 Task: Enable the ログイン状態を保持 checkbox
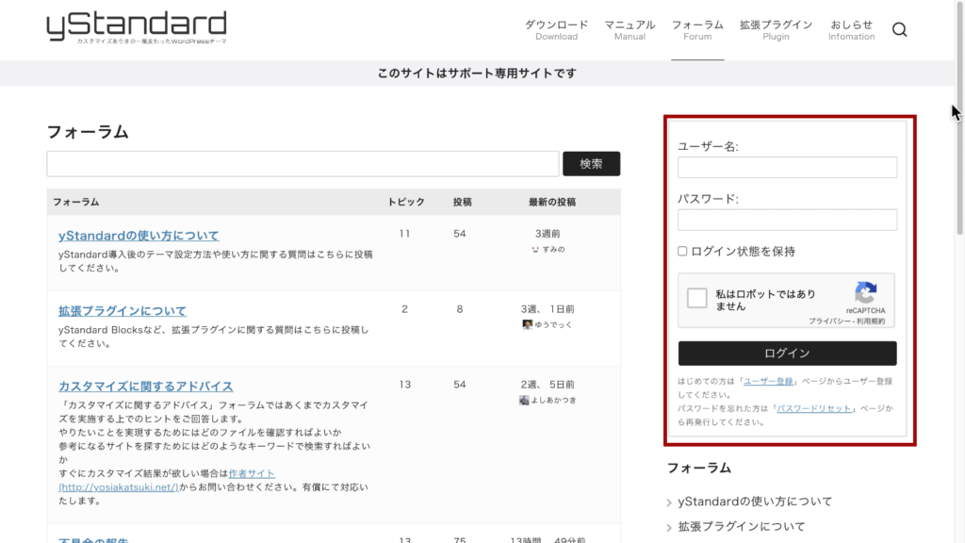(682, 251)
